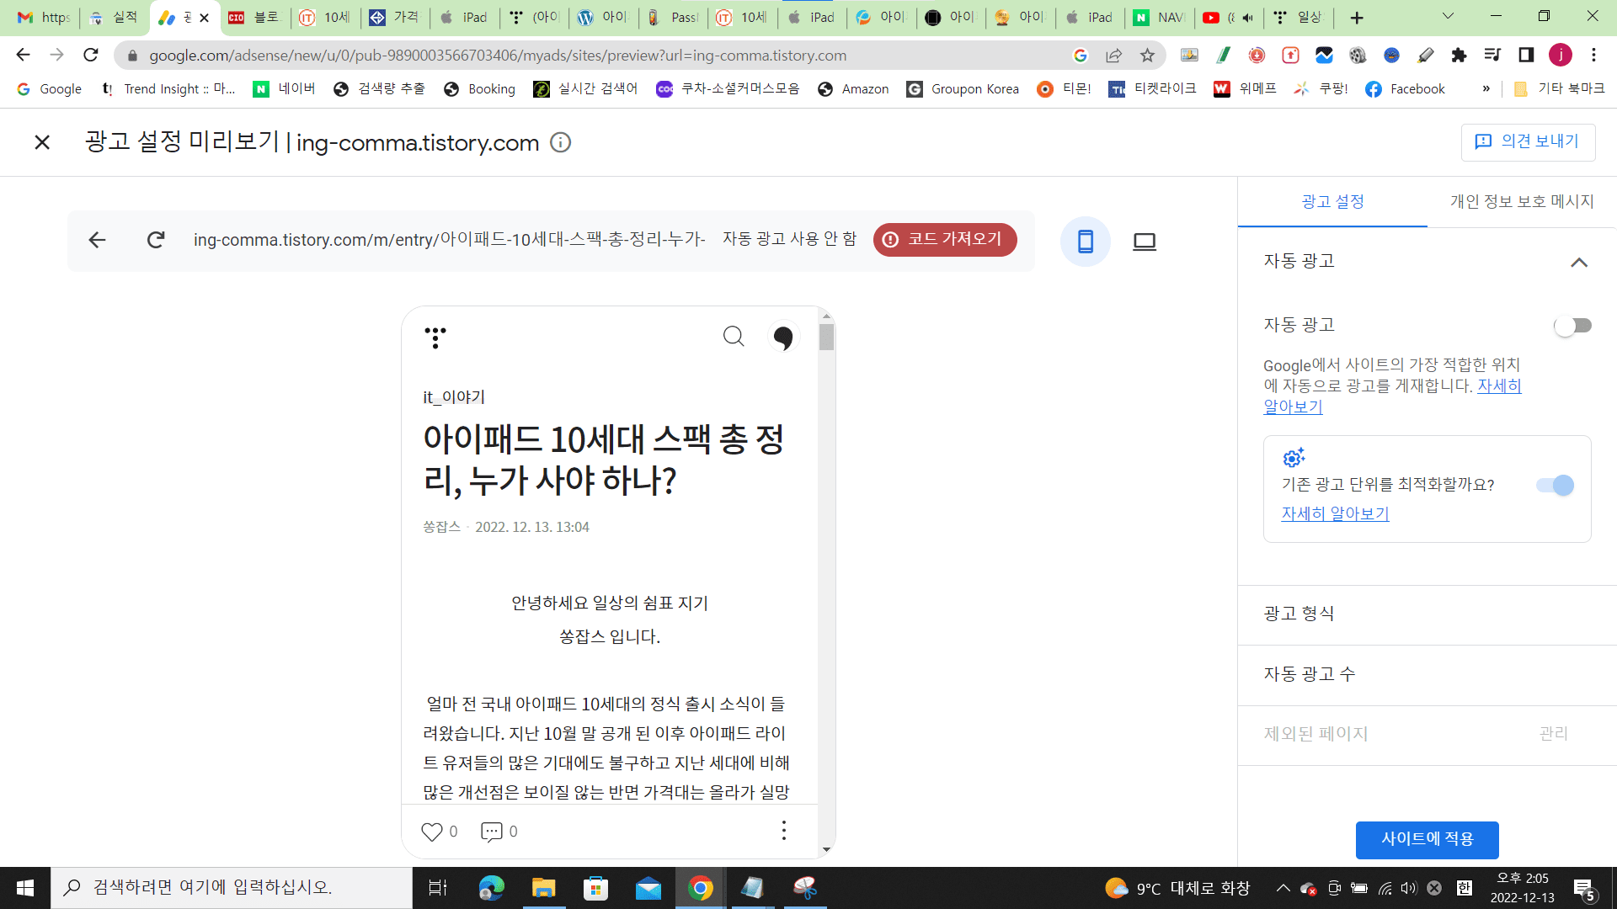Reload the preview page
Viewport: 1617px width, 909px height.
156,241
